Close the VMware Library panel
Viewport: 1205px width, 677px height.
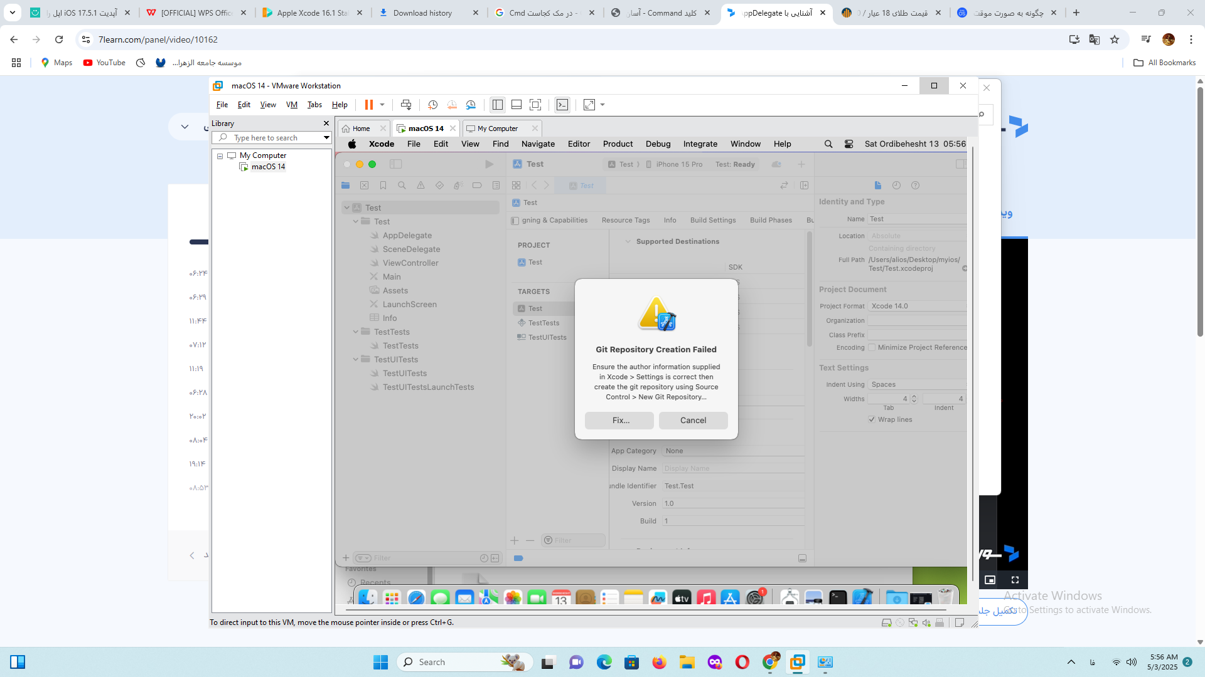326,123
